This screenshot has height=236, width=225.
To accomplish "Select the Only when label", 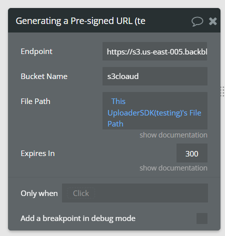I will (x=39, y=193).
